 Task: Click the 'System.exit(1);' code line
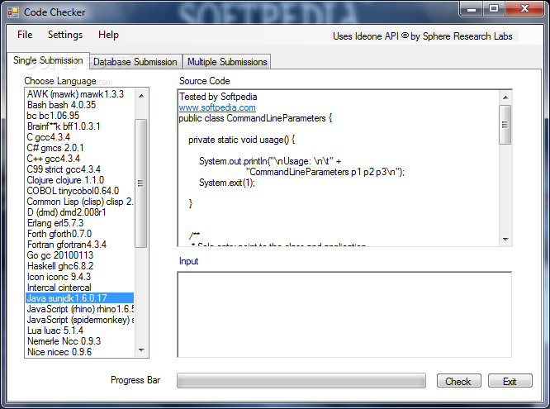227,183
